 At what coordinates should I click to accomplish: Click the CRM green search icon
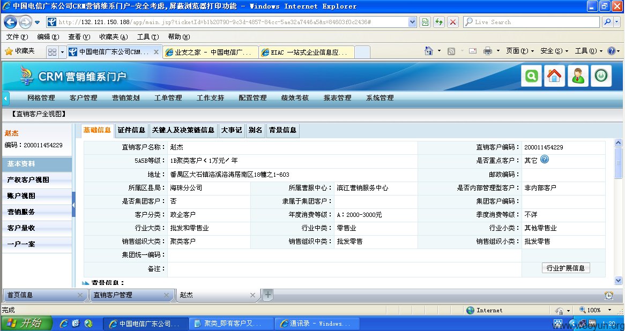531,76
